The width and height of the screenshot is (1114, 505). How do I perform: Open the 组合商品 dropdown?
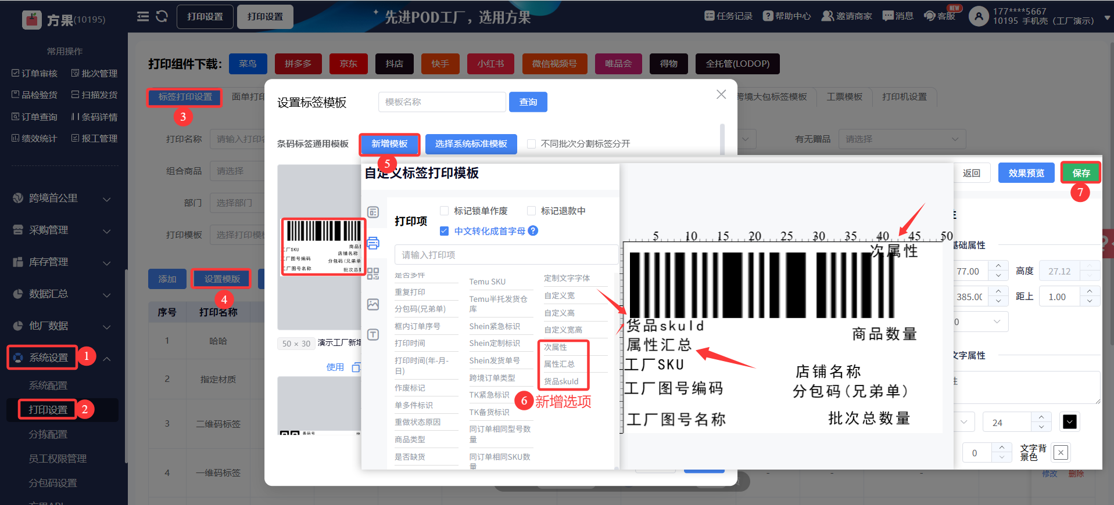click(x=238, y=171)
